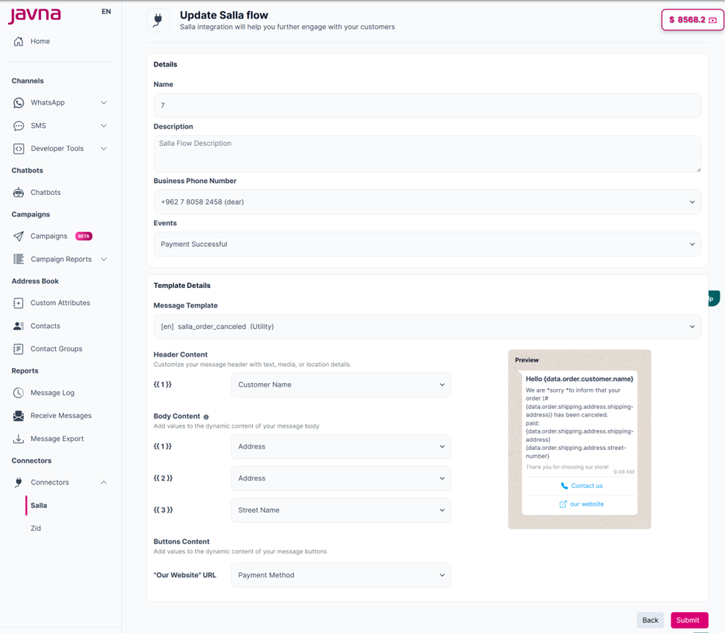Click the Body Content info icon
725x633 pixels.
206,417
